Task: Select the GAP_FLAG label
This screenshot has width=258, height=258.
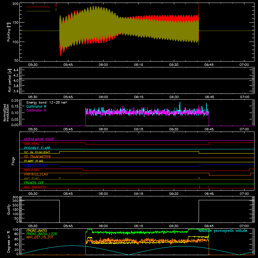Action: click(32, 144)
